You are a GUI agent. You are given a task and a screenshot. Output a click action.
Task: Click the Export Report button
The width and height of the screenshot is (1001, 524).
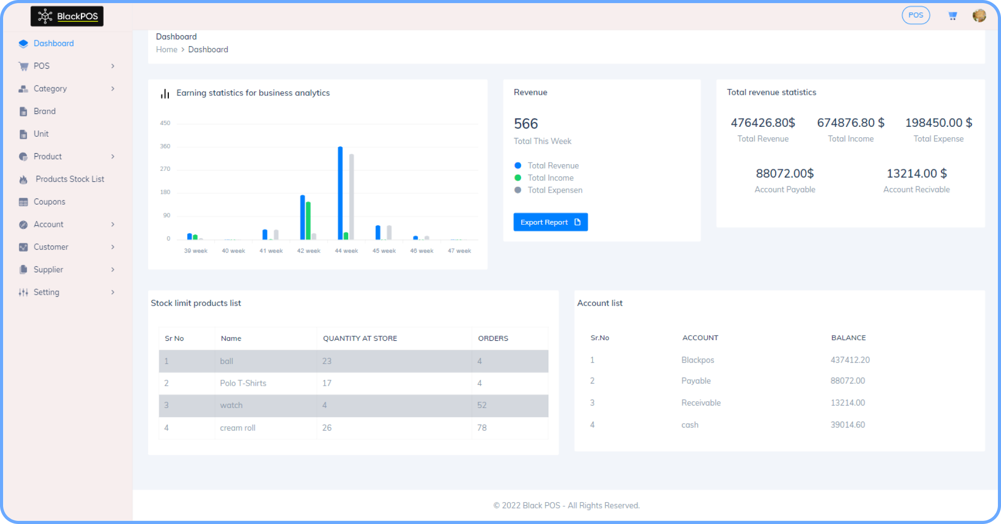pyautogui.click(x=550, y=222)
